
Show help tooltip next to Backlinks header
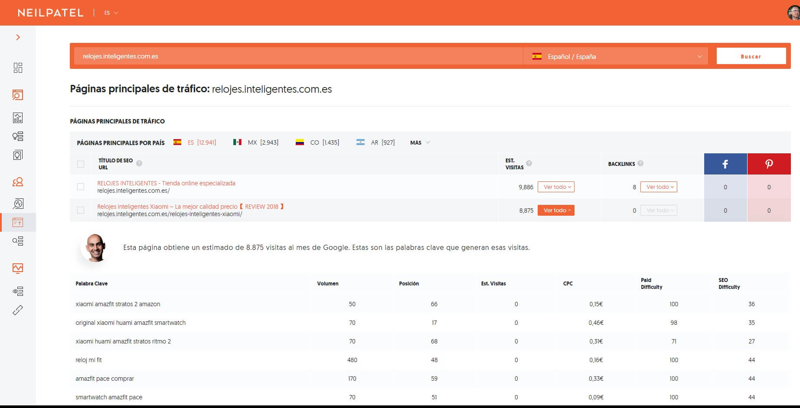[640, 164]
